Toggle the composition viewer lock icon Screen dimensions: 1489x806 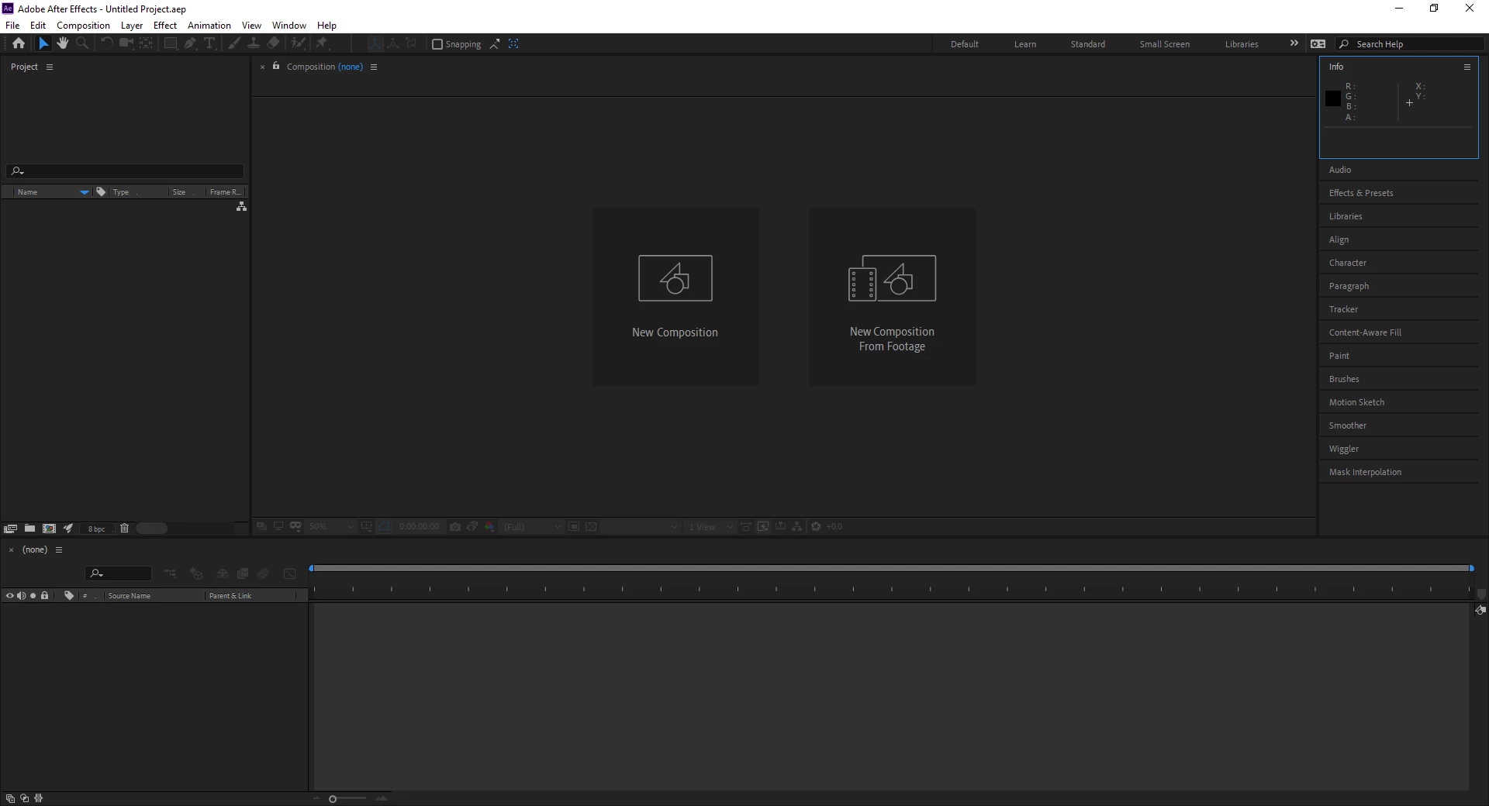point(276,67)
